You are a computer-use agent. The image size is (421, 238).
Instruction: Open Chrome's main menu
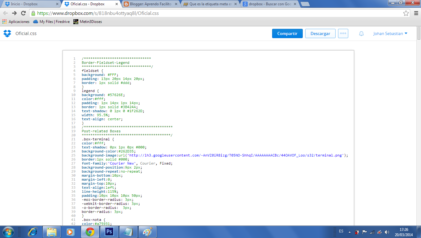(x=416, y=13)
